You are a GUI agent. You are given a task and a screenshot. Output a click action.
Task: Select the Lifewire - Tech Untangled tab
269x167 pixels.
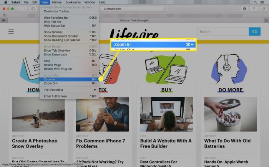134,21
